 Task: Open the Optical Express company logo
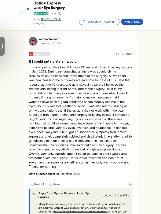23,13
